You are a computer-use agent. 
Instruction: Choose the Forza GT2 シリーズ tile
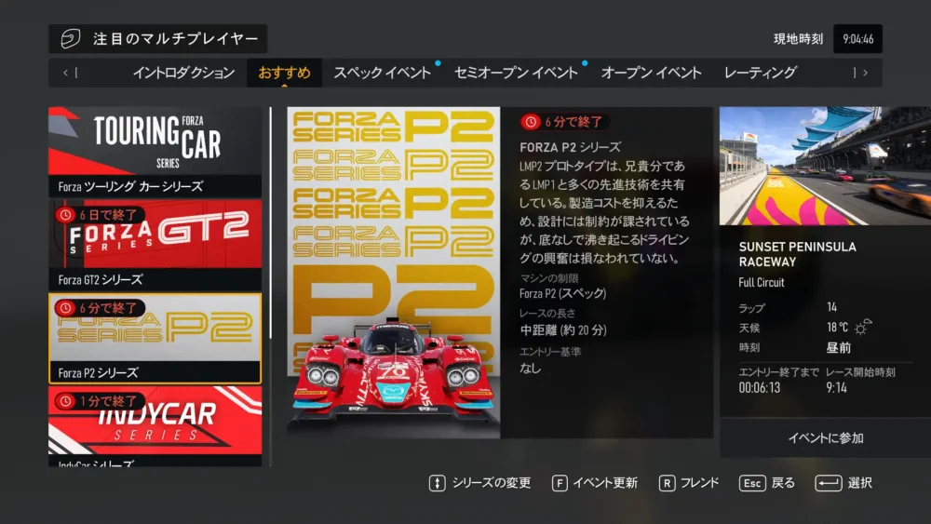(x=155, y=245)
